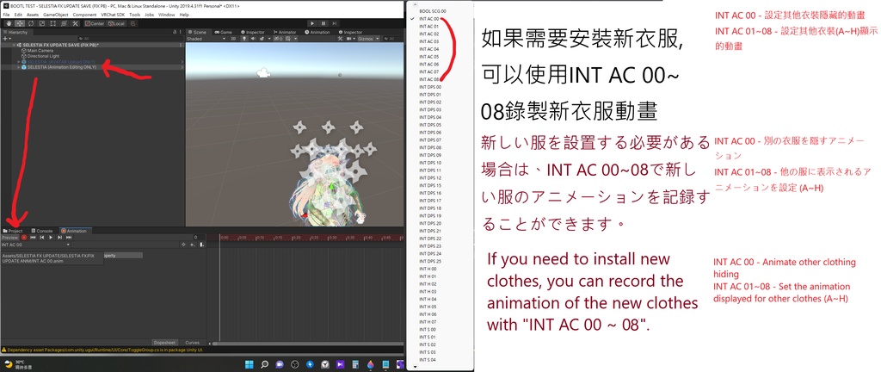
Task: Open the Window menu
Action: 166,14
